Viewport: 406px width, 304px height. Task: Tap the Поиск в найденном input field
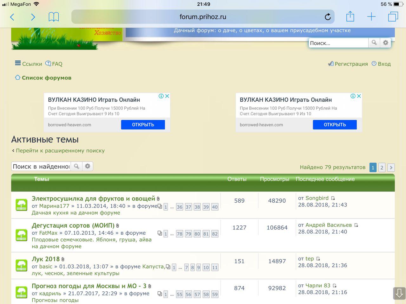pos(41,166)
